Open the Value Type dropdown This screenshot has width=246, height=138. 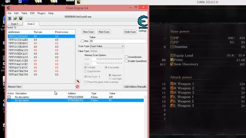tap(107, 51)
